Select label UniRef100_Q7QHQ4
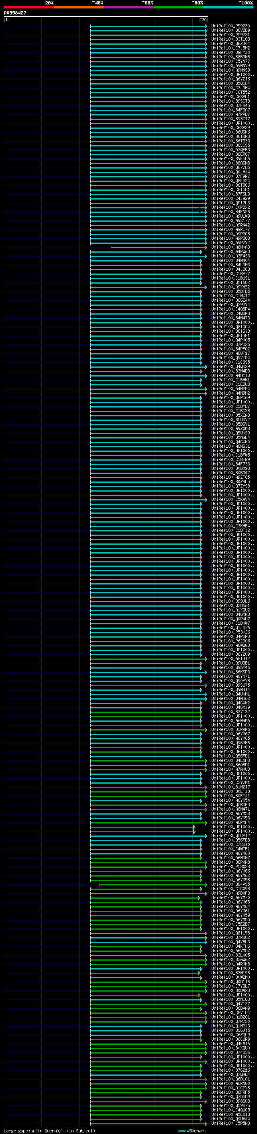This screenshot has width=257, height=1134. click(x=230, y=1074)
